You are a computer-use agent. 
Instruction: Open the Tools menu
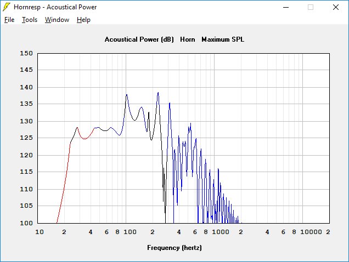30,20
